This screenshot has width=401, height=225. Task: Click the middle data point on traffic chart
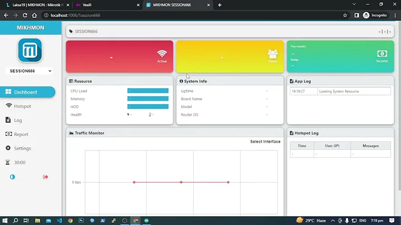point(181,182)
